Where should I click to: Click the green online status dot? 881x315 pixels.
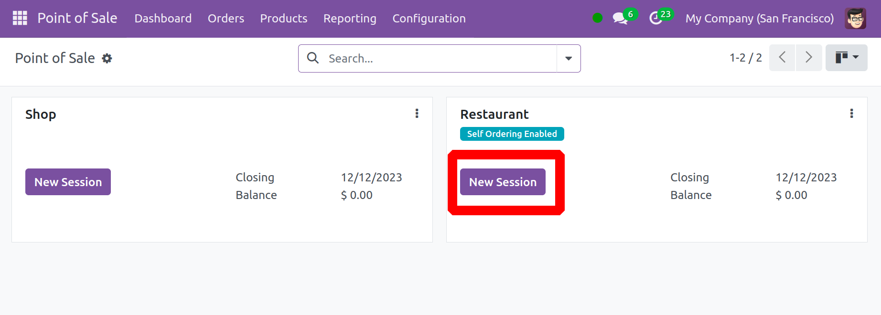click(597, 18)
